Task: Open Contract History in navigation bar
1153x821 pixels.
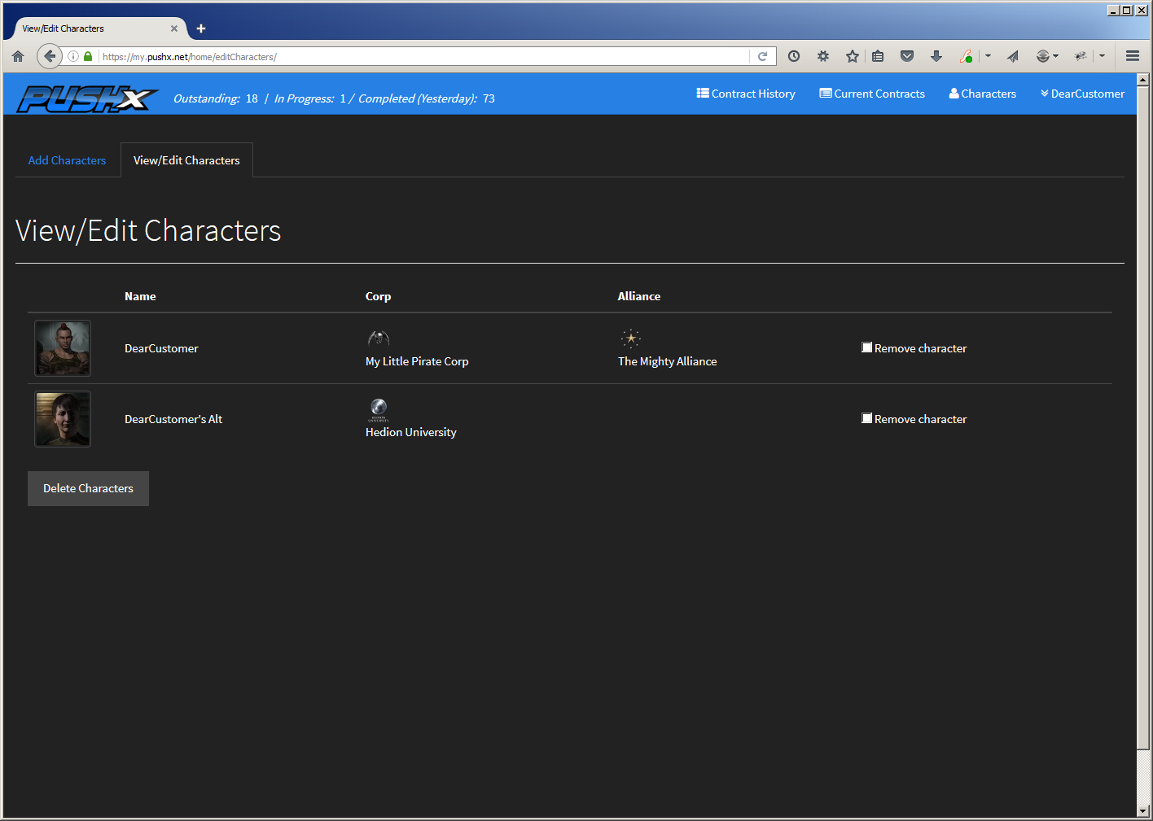Action: [746, 94]
